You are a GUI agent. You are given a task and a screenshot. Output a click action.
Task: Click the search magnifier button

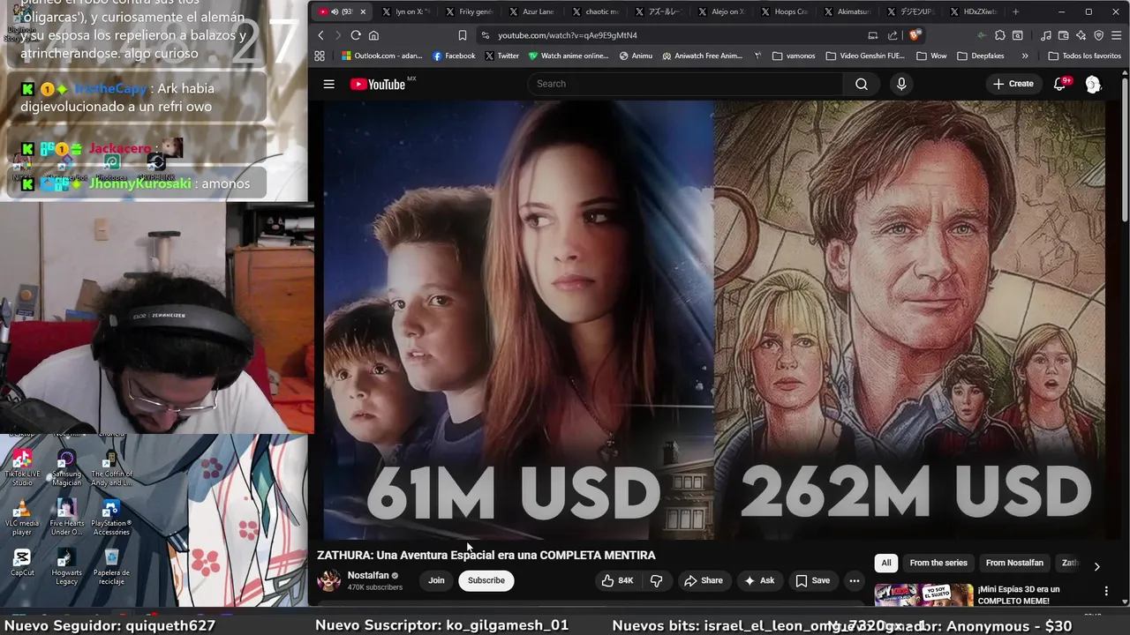(861, 84)
